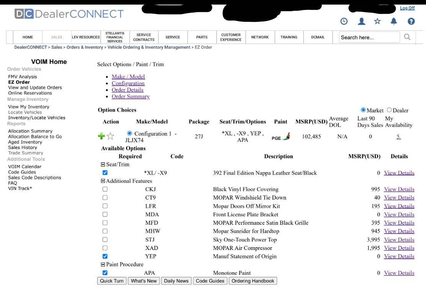Check the STJ Sky One-Touch Power Top box
This screenshot has height=300, width=426.
pos(105,240)
